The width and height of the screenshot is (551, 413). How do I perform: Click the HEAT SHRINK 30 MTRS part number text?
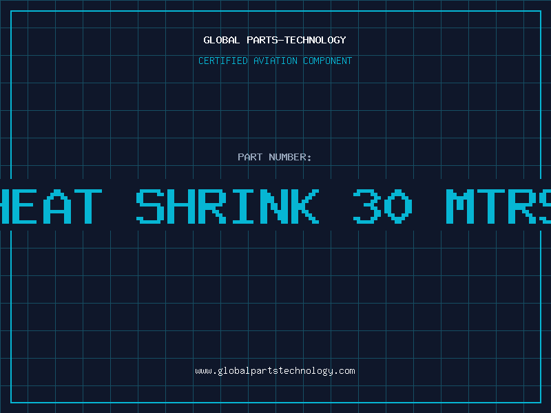[275, 206]
